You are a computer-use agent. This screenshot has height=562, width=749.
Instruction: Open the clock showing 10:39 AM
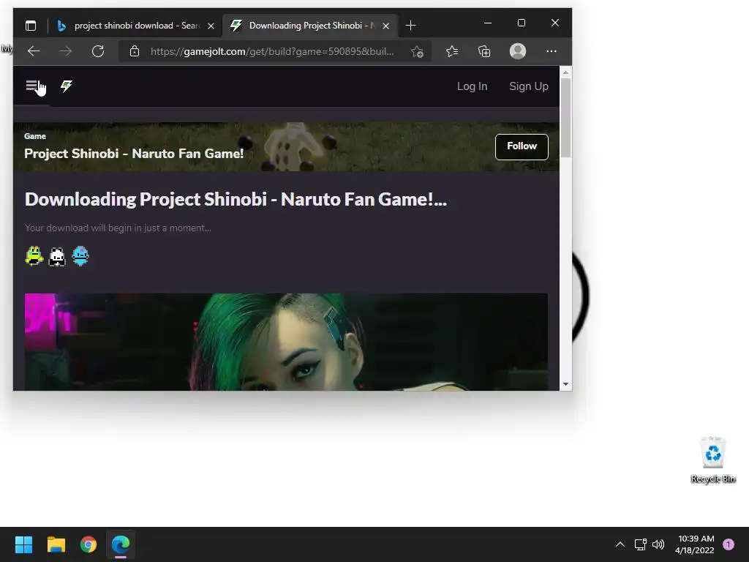point(695,544)
